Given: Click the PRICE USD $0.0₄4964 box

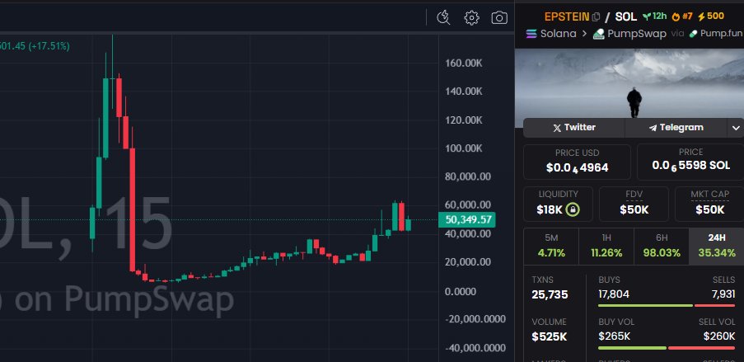Looking at the screenshot, I should [577, 162].
